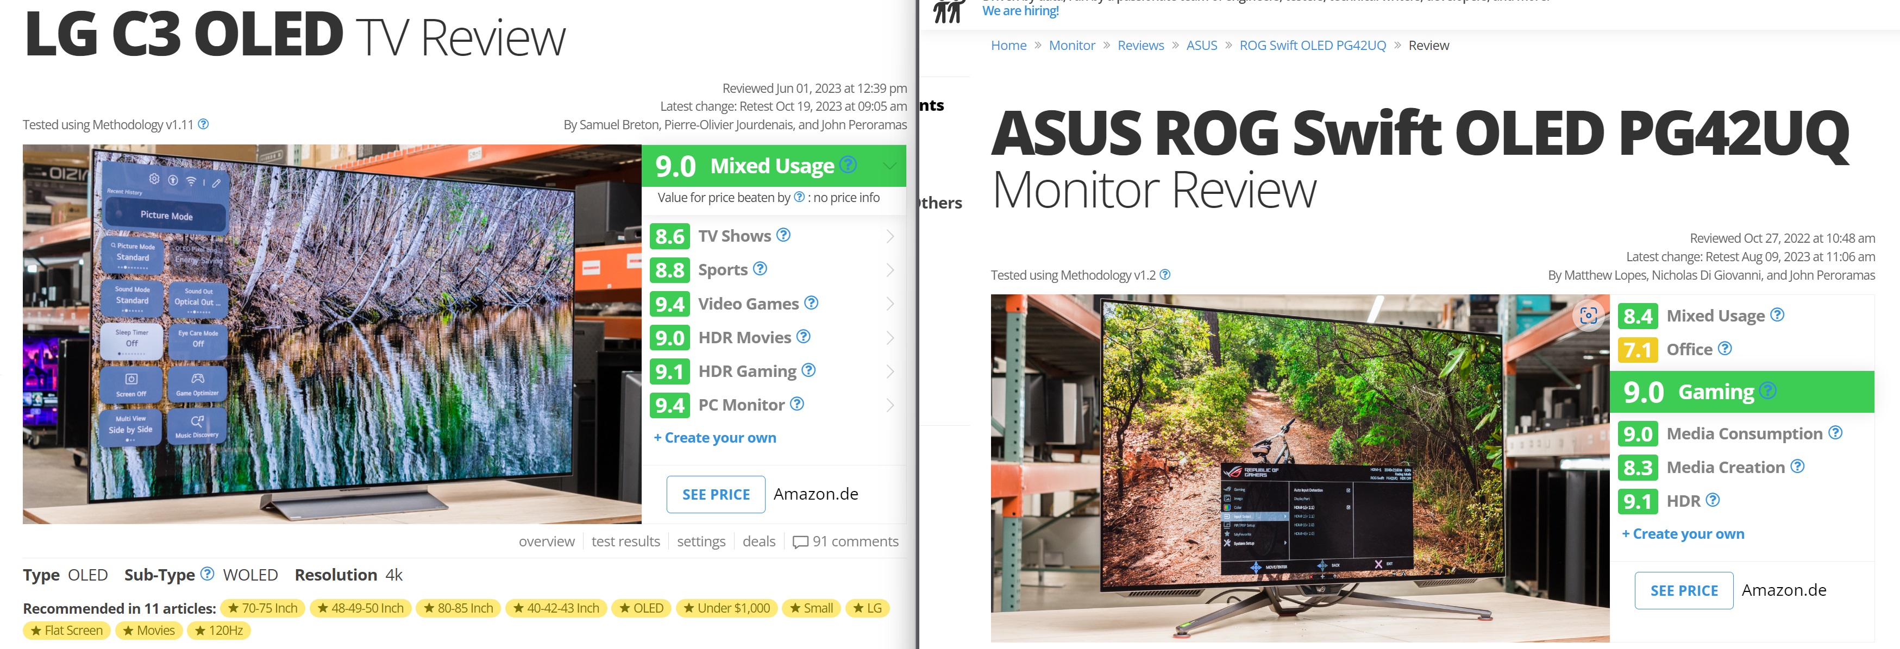
Task: Click SEE PRICE button on LG C3 review
Action: tap(716, 494)
